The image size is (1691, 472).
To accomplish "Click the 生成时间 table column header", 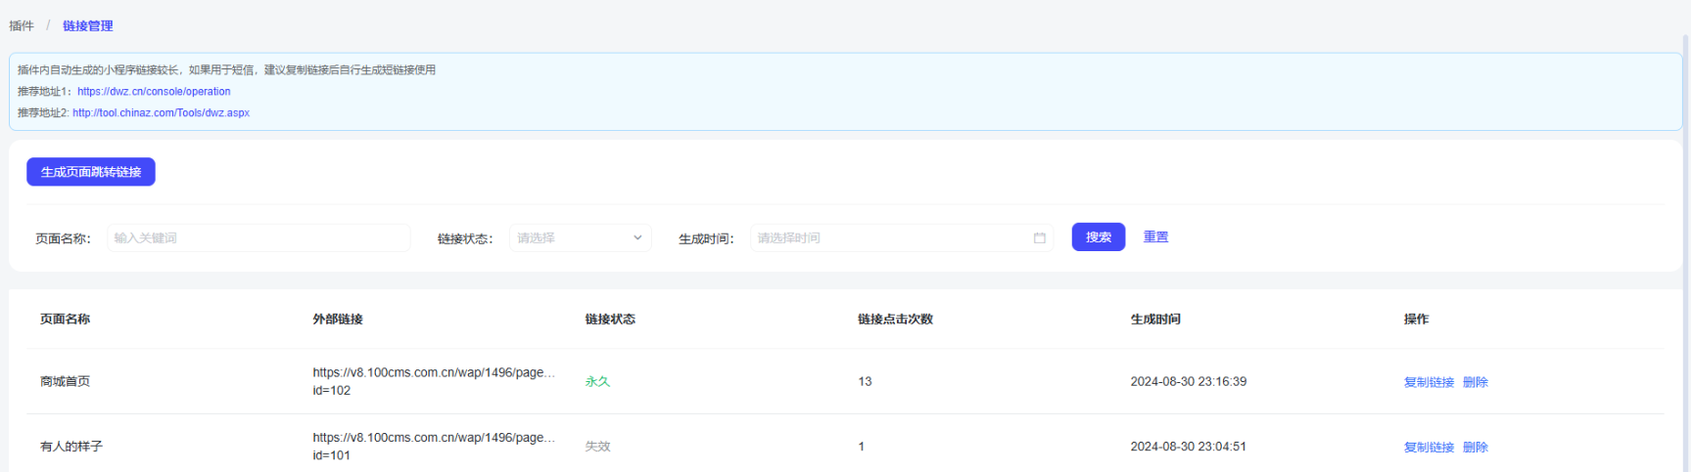I will point(1155,320).
